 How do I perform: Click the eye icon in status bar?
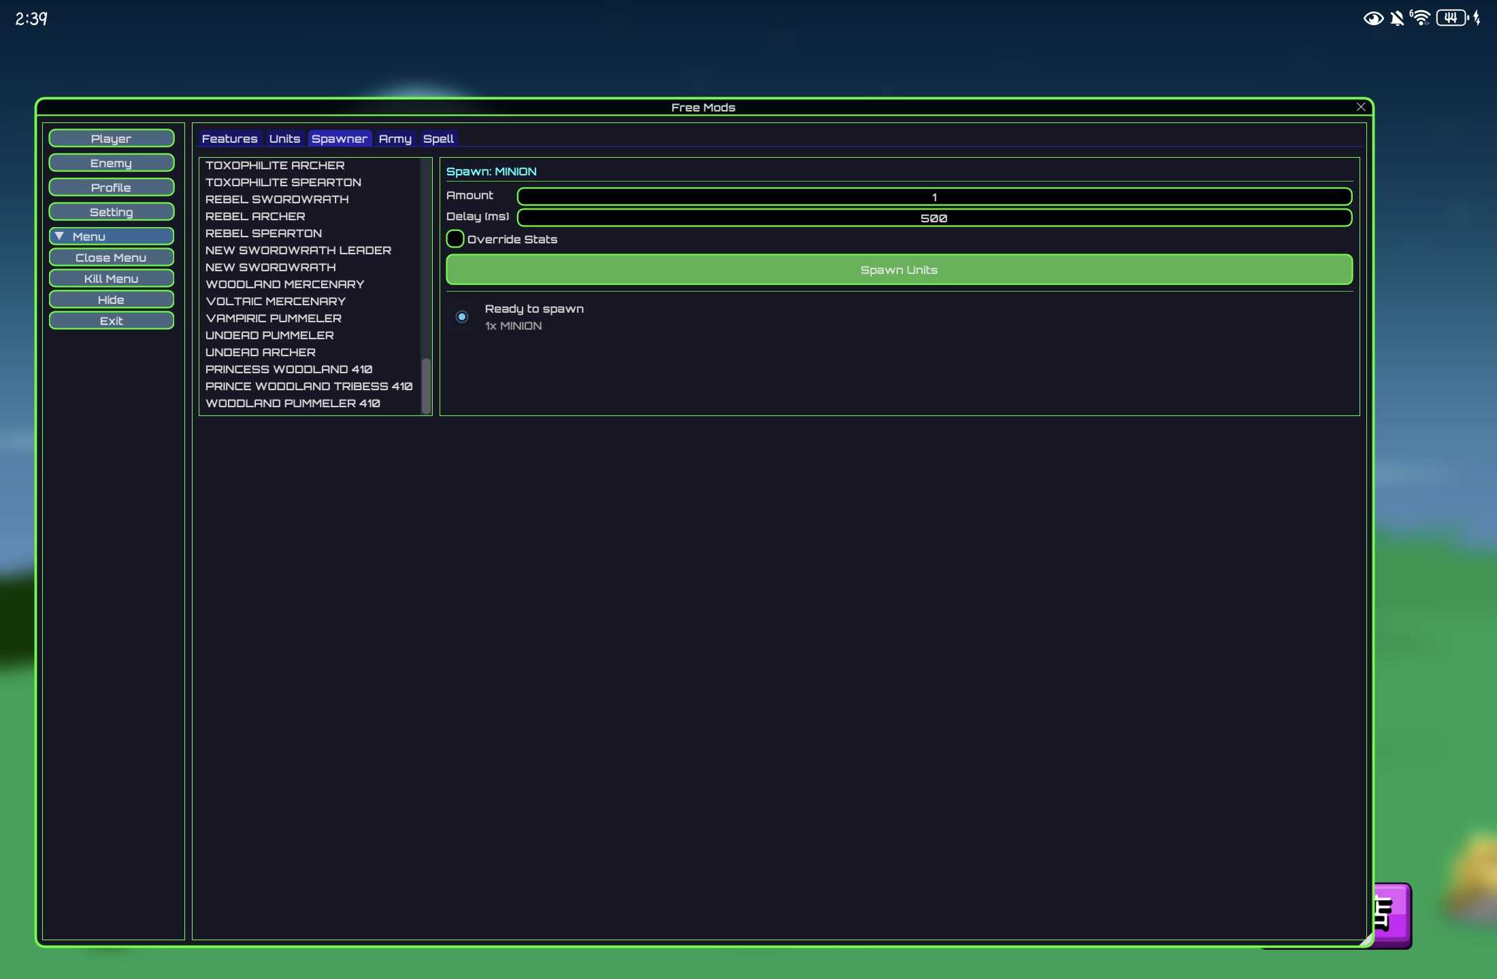point(1373,18)
